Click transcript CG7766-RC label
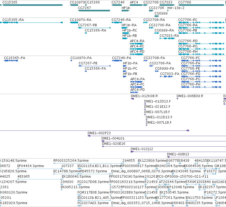 click(188, 20)
